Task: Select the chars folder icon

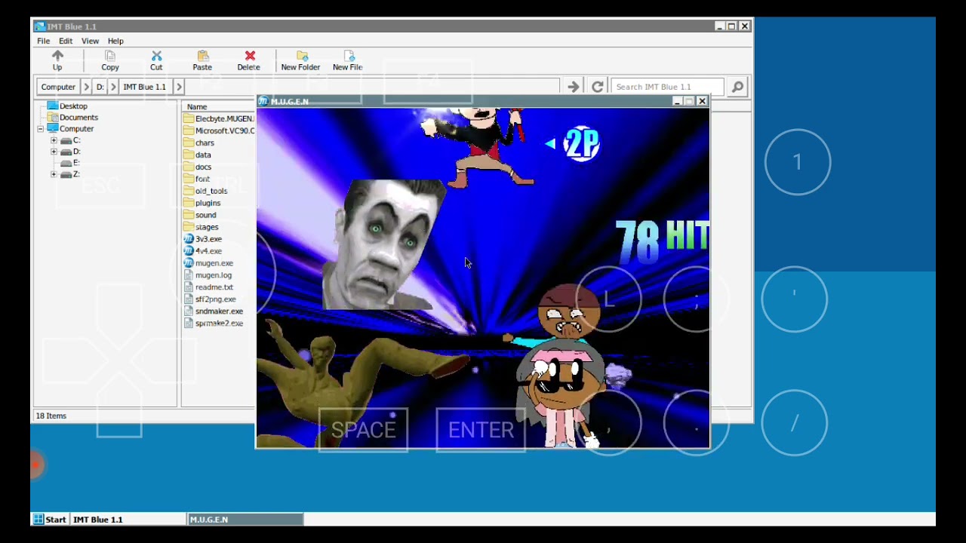Action: click(189, 143)
